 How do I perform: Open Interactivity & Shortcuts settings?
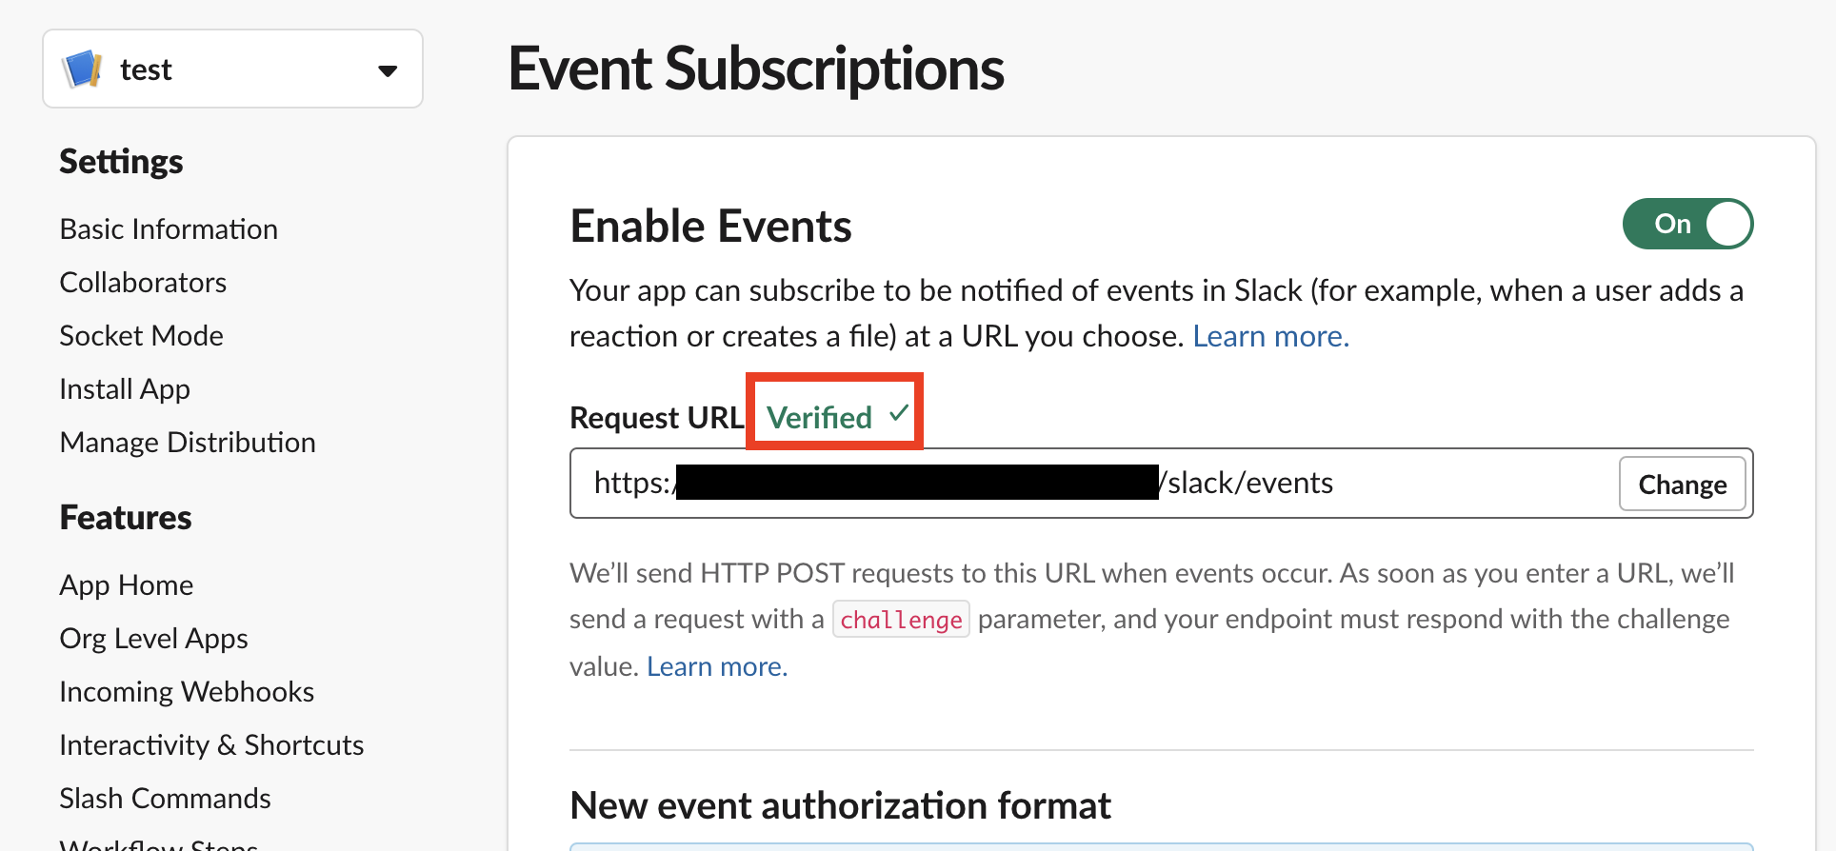coord(211,744)
